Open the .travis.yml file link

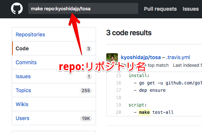click(x=178, y=57)
